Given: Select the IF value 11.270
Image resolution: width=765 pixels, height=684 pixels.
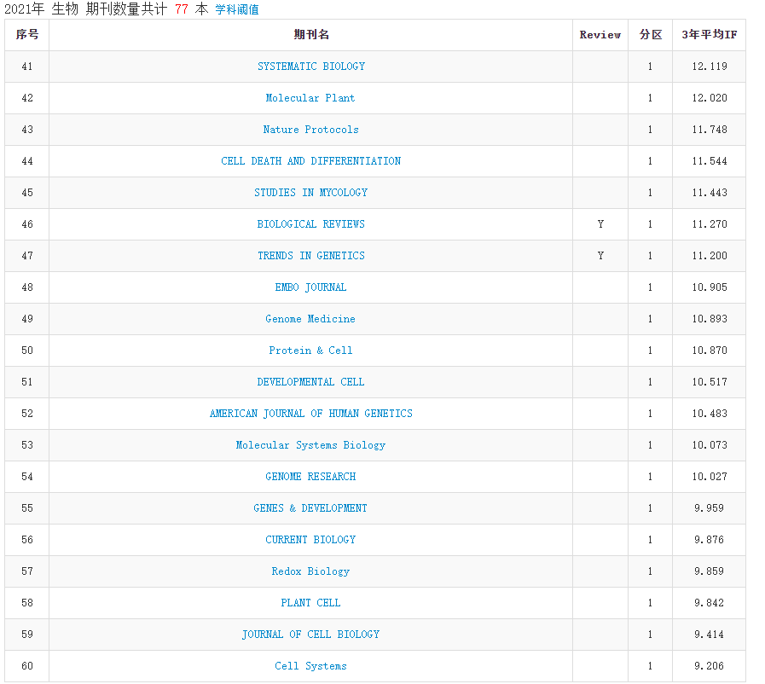Looking at the screenshot, I should click(710, 224).
